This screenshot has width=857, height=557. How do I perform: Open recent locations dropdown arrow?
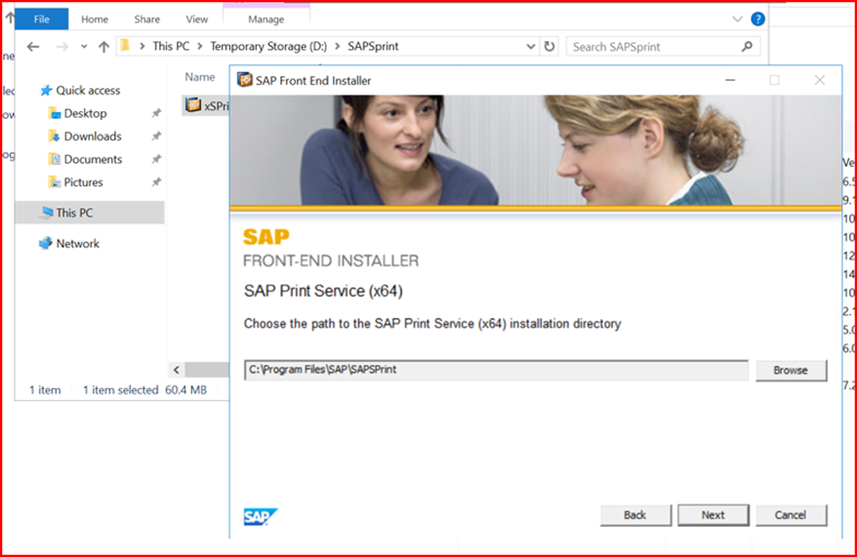coord(84,47)
